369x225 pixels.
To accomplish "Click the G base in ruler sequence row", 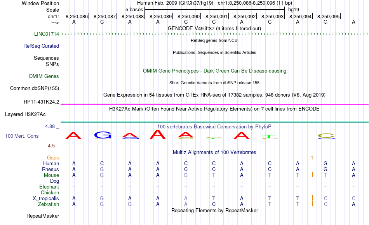I will point(325,22).
